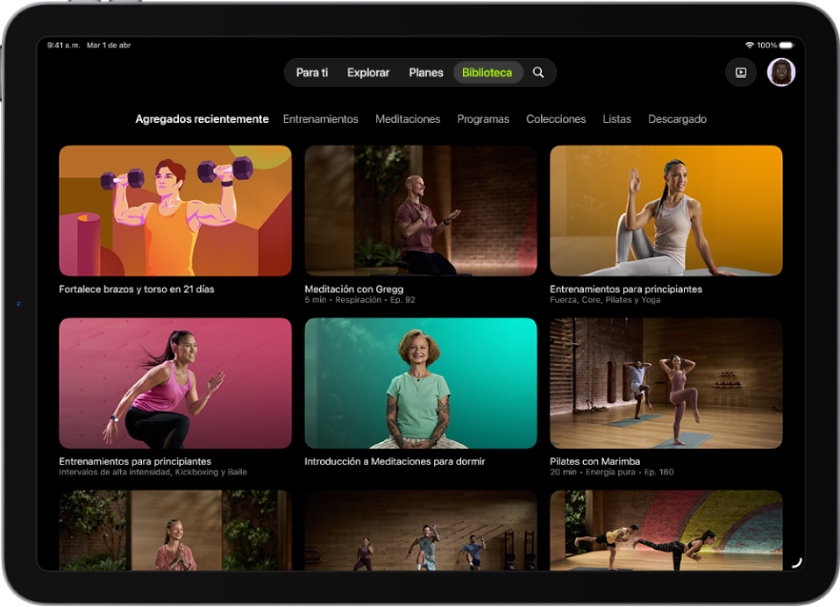This screenshot has height=607, width=840.
Task: Open the 'Pilates con Marimba' workout
Action: coord(666,383)
